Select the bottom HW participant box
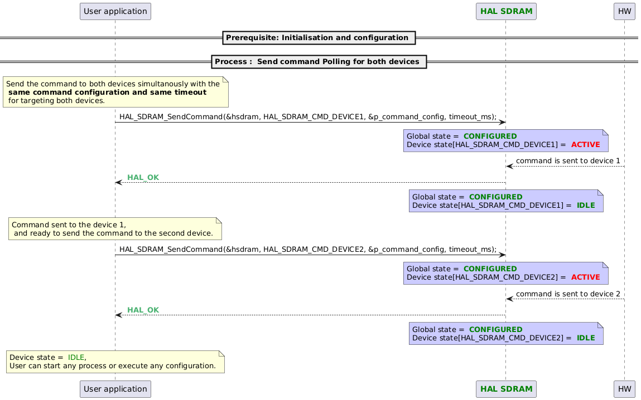641x400 pixels. [624, 389]
